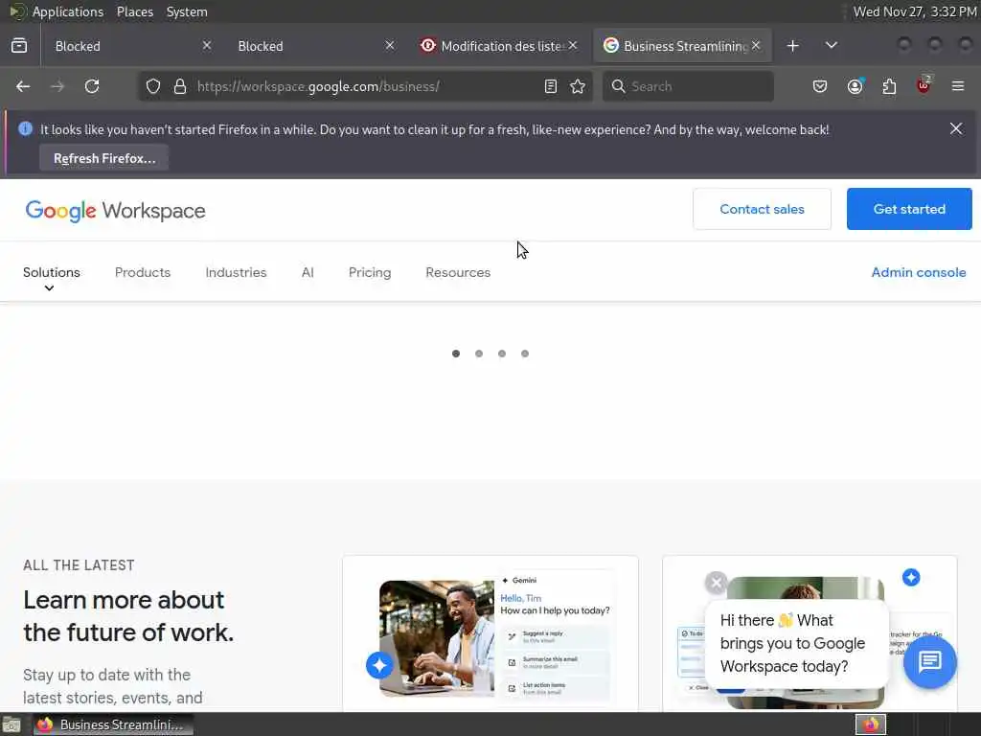Image resolution: width=981 pixels, height=736 pixels.
Task: Open the Firefox account icon
Action: [x=855, y=86]
